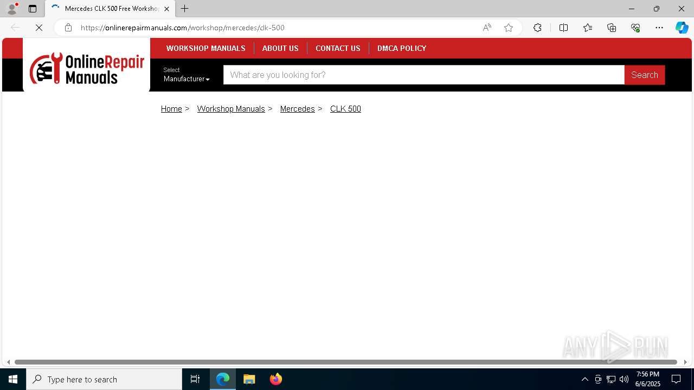Click the taskbar search box

coord(104,379)
